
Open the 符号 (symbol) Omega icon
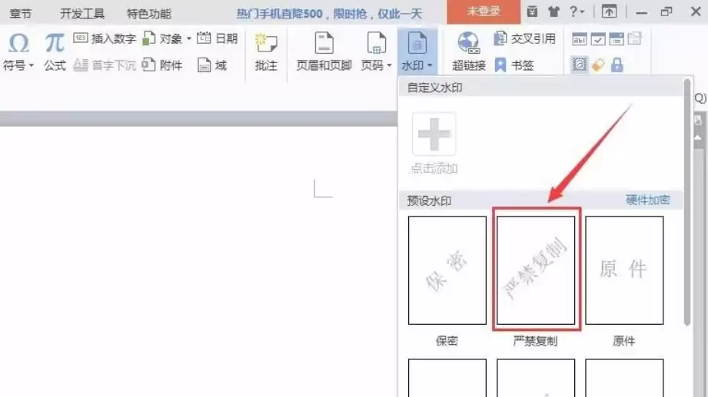[x=18, y=45]
